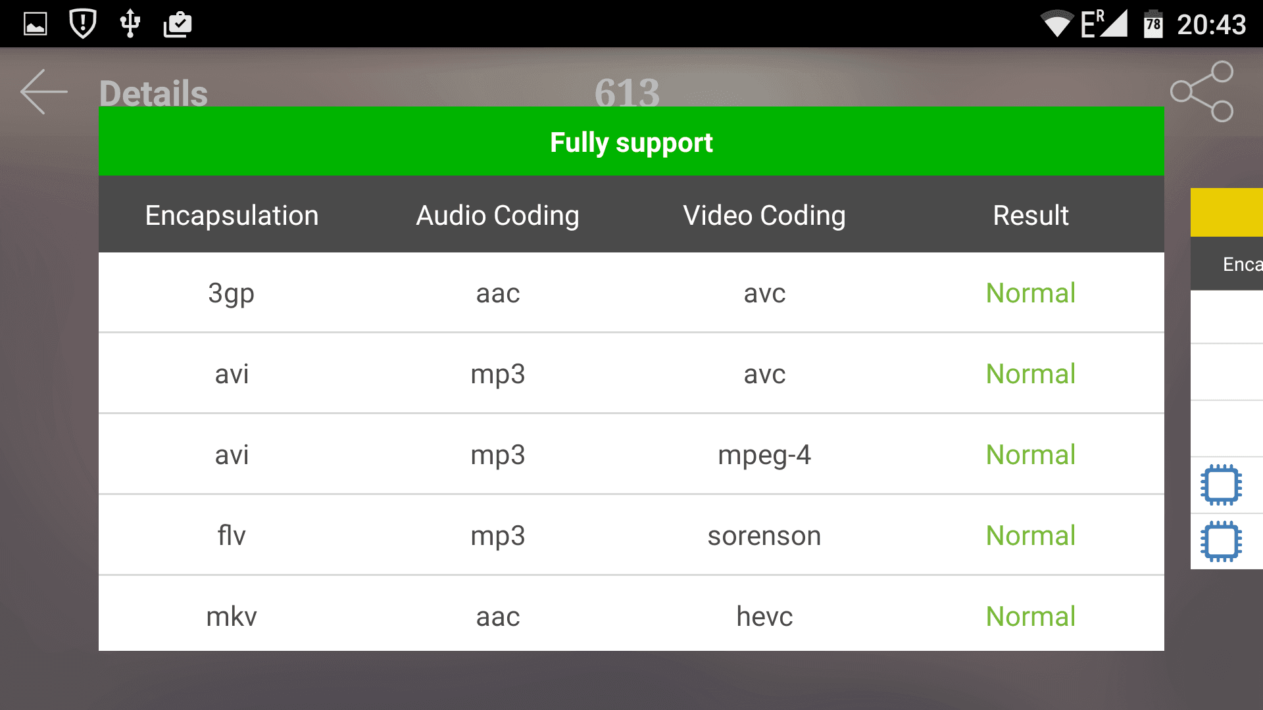Tap Normal result for mkv hevc
The image size is (1263, 710).
click(x=1031, y=617)
